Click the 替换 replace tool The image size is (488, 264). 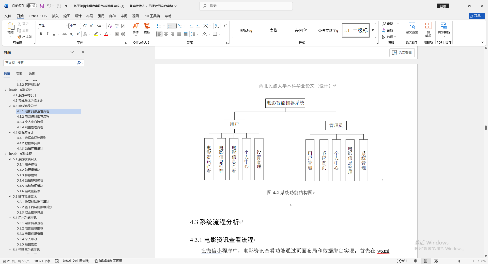pyautogui.click(x=388, y=30)
